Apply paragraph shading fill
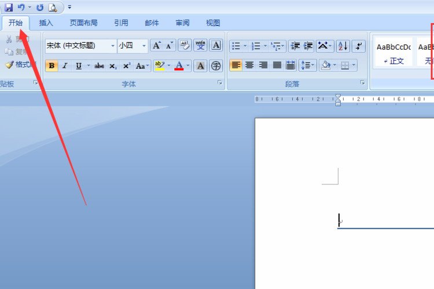Screen dimensions: 434x289 pyautogui.click(x=325, y=65)
